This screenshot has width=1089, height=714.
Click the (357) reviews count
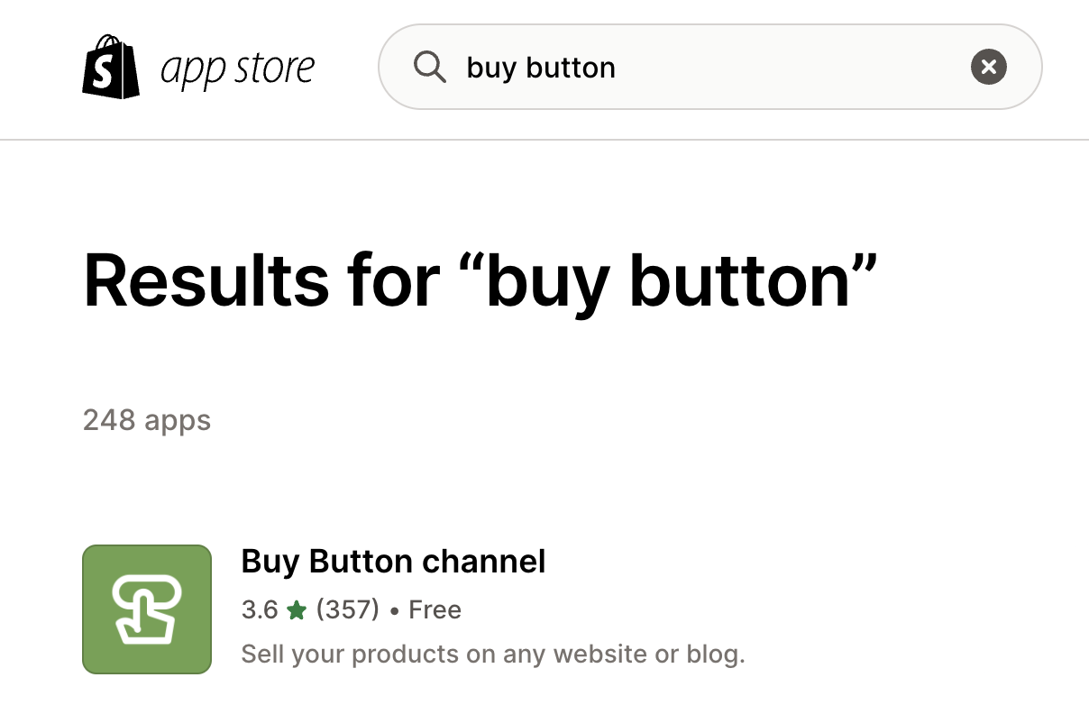(x=348, y=610)
